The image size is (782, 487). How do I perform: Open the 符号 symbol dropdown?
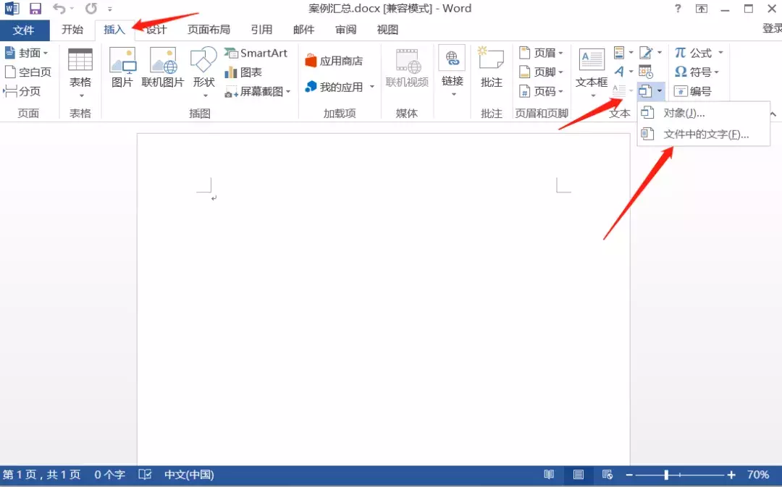[697, 72]
